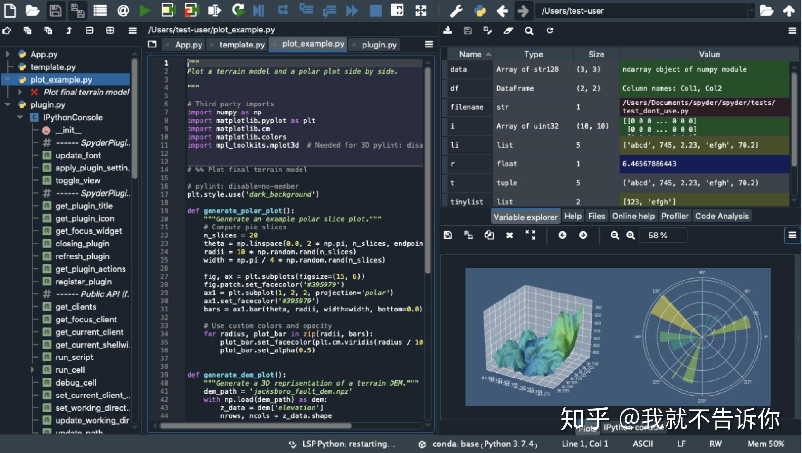Maximize current pane with the fullscreen icon
802x453 pixels.
click(x=421, y=10)
